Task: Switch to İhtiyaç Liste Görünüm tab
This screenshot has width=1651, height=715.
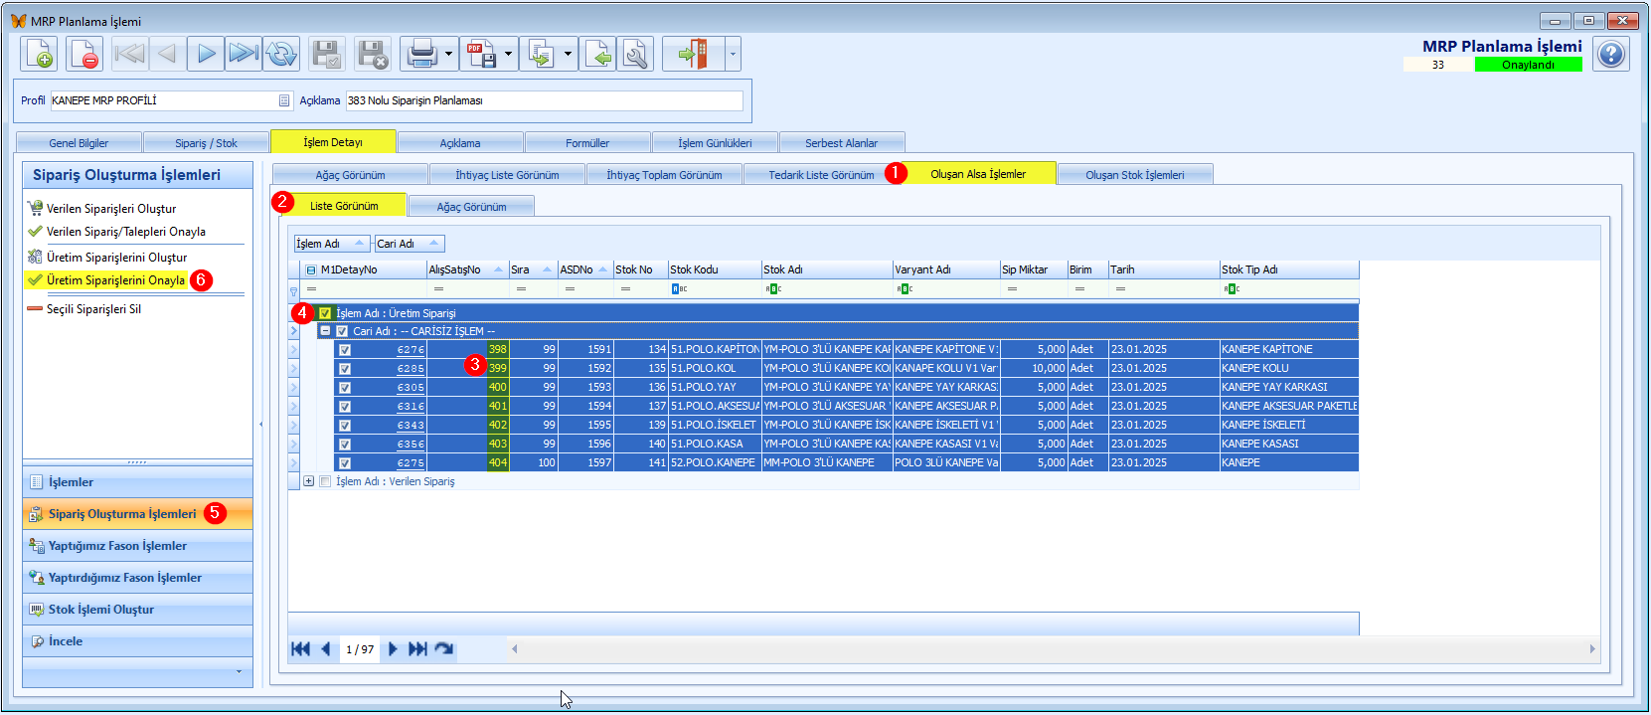Action: click(x=507, y=175)
